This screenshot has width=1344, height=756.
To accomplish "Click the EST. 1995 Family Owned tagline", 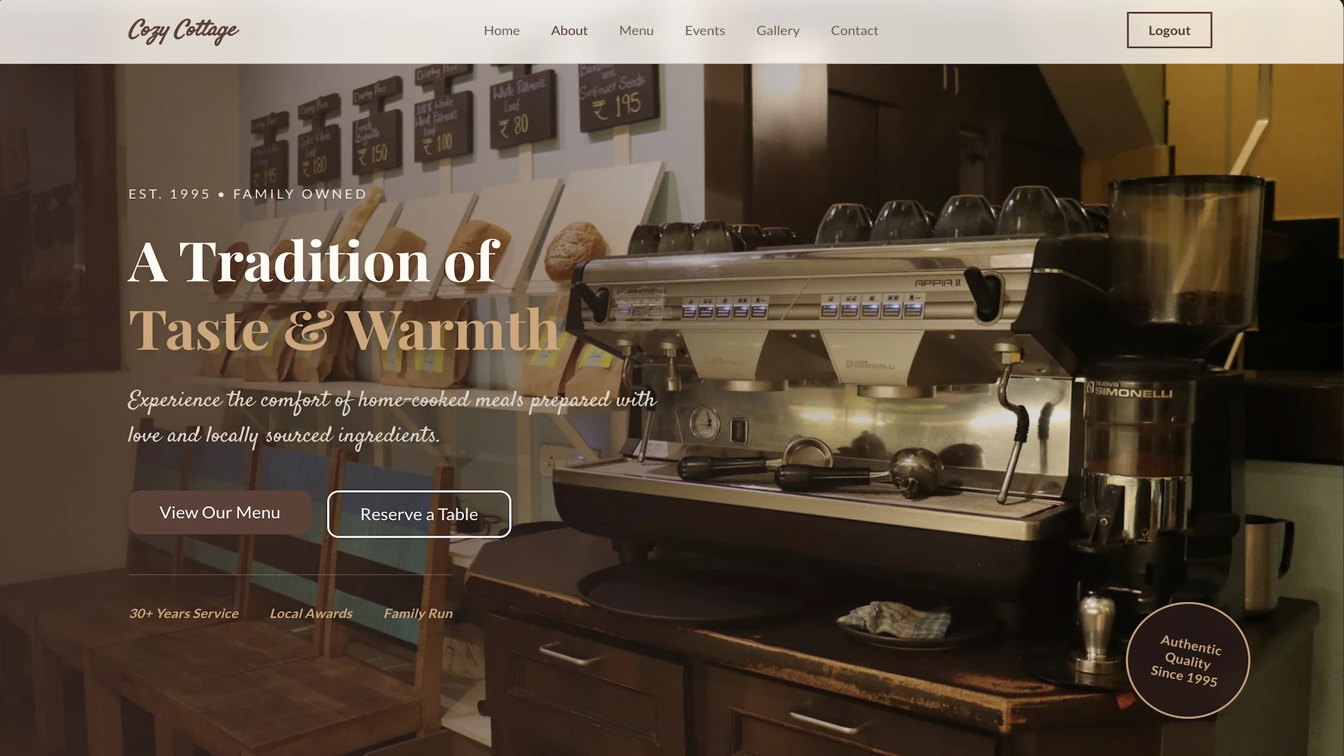I will (247, 194).
